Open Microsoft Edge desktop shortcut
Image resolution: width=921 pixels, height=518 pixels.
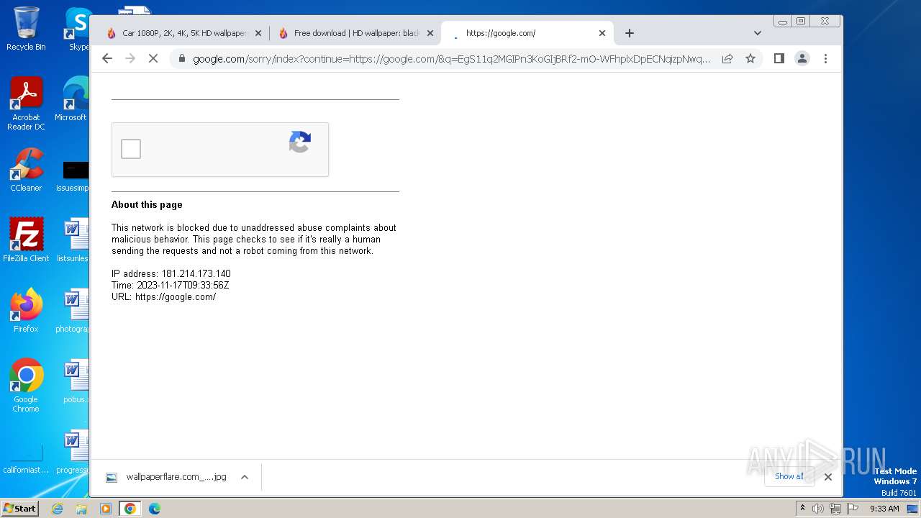[x=72, y=99]
